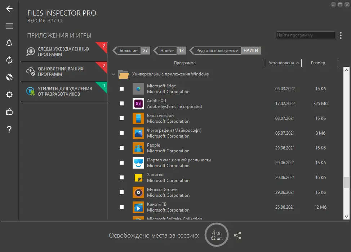This screenshot has height=252, width=351.
Task: Click the scrollbar down arrow
Action: (x=346, y=217)
